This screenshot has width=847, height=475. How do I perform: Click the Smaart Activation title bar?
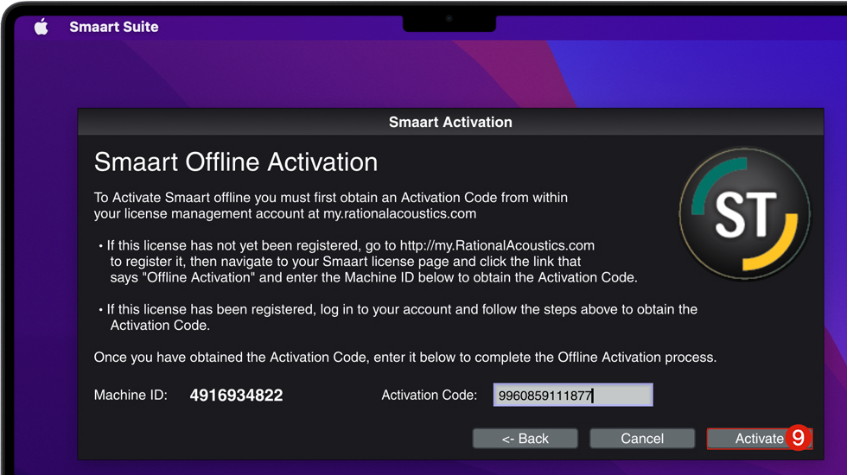coord(450,122)
